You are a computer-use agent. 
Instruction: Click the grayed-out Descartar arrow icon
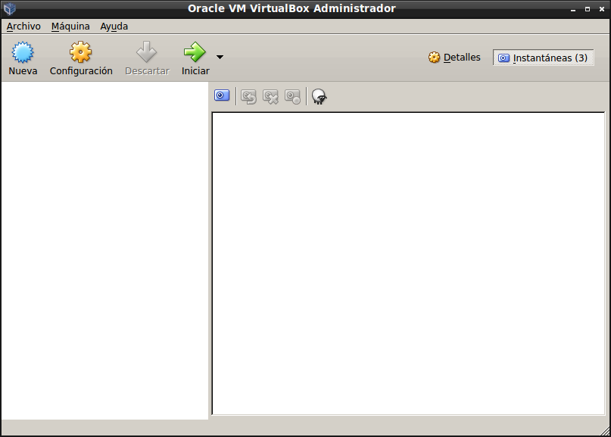pos(146,53)
